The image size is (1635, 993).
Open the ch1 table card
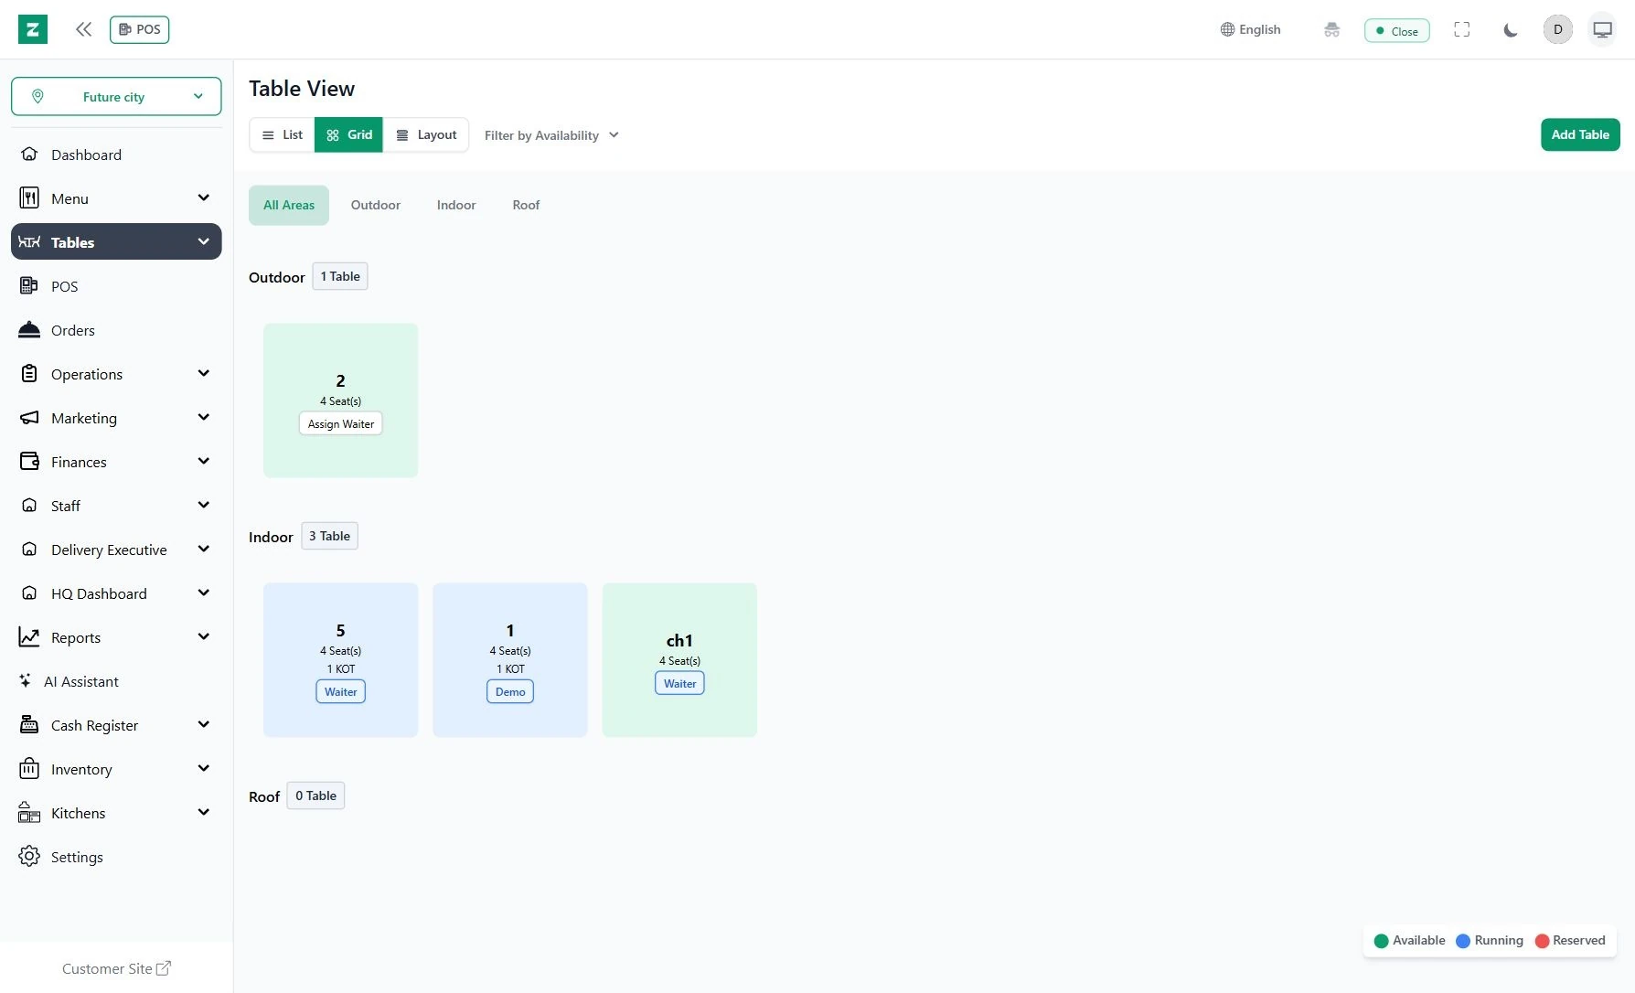(x=679, y=659)
